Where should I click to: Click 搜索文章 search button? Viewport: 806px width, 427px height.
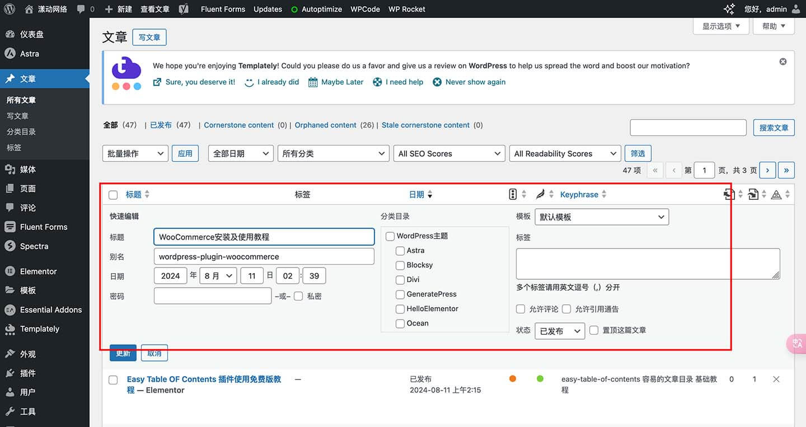(x=774, y=128)
